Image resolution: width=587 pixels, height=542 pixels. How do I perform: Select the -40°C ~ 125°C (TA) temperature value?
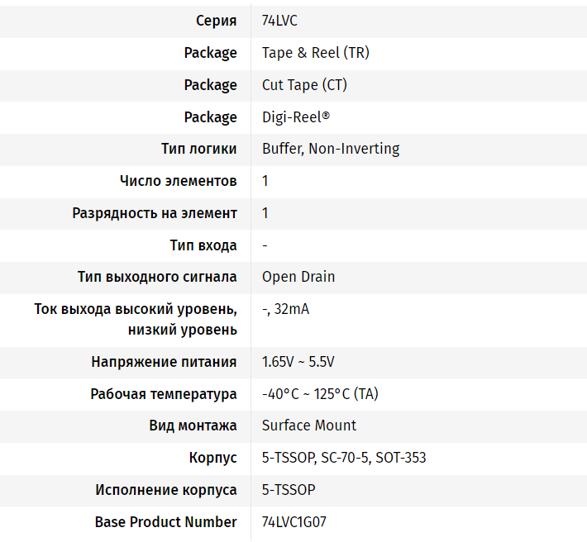(x=320, y=394)
